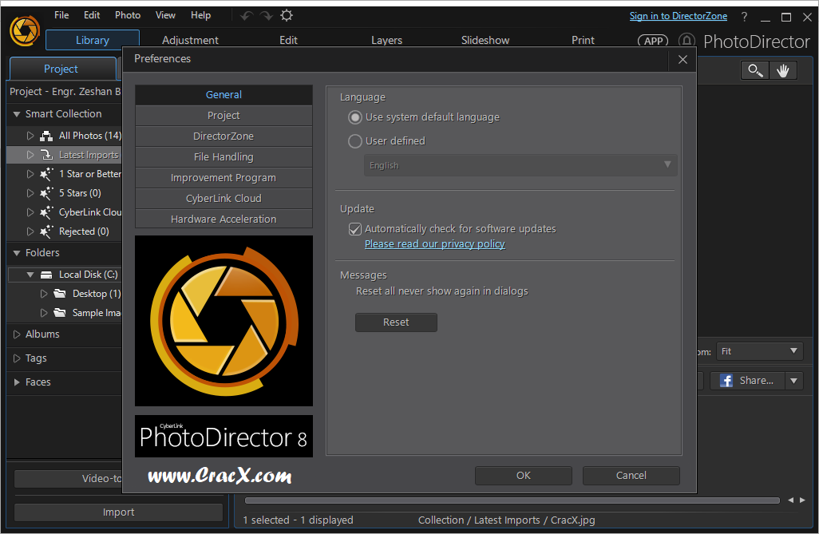Toggle automatic software update checking
The width and height of the screenshot is (819, 534).
[355, 229]
